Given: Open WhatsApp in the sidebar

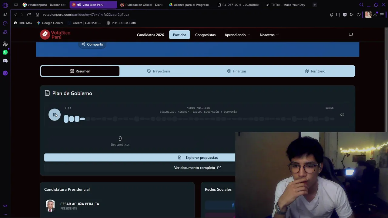Looking at the screenshot, I should [5, 52].
